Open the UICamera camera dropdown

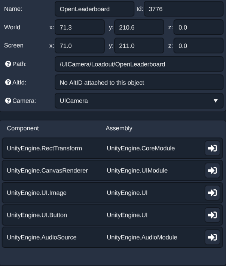tap(139, 101)
